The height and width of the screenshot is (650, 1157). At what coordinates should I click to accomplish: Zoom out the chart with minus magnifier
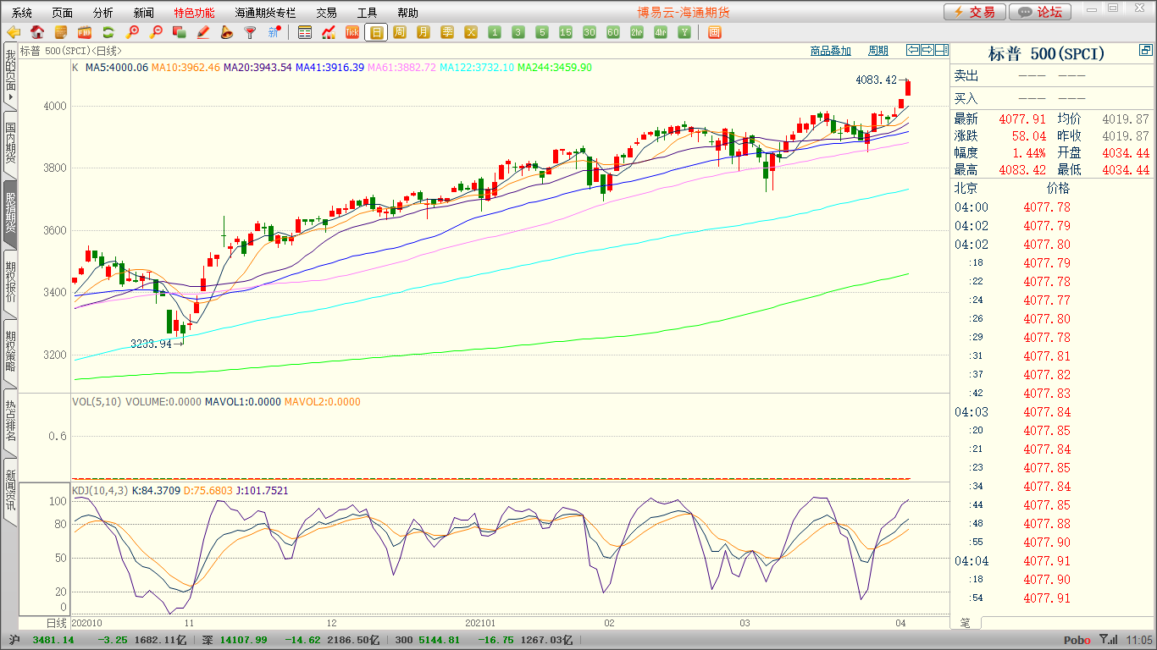(x=156, y=32)
